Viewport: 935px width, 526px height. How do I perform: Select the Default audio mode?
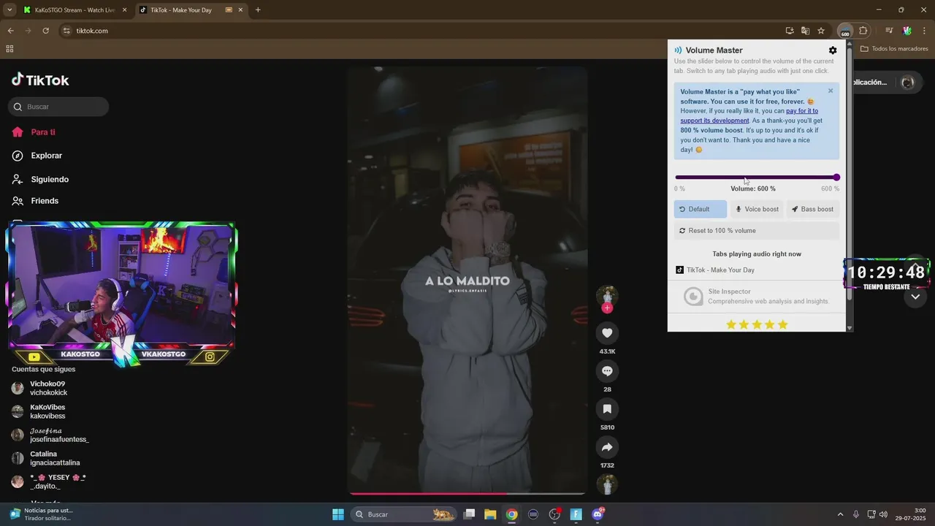point(701,209)
